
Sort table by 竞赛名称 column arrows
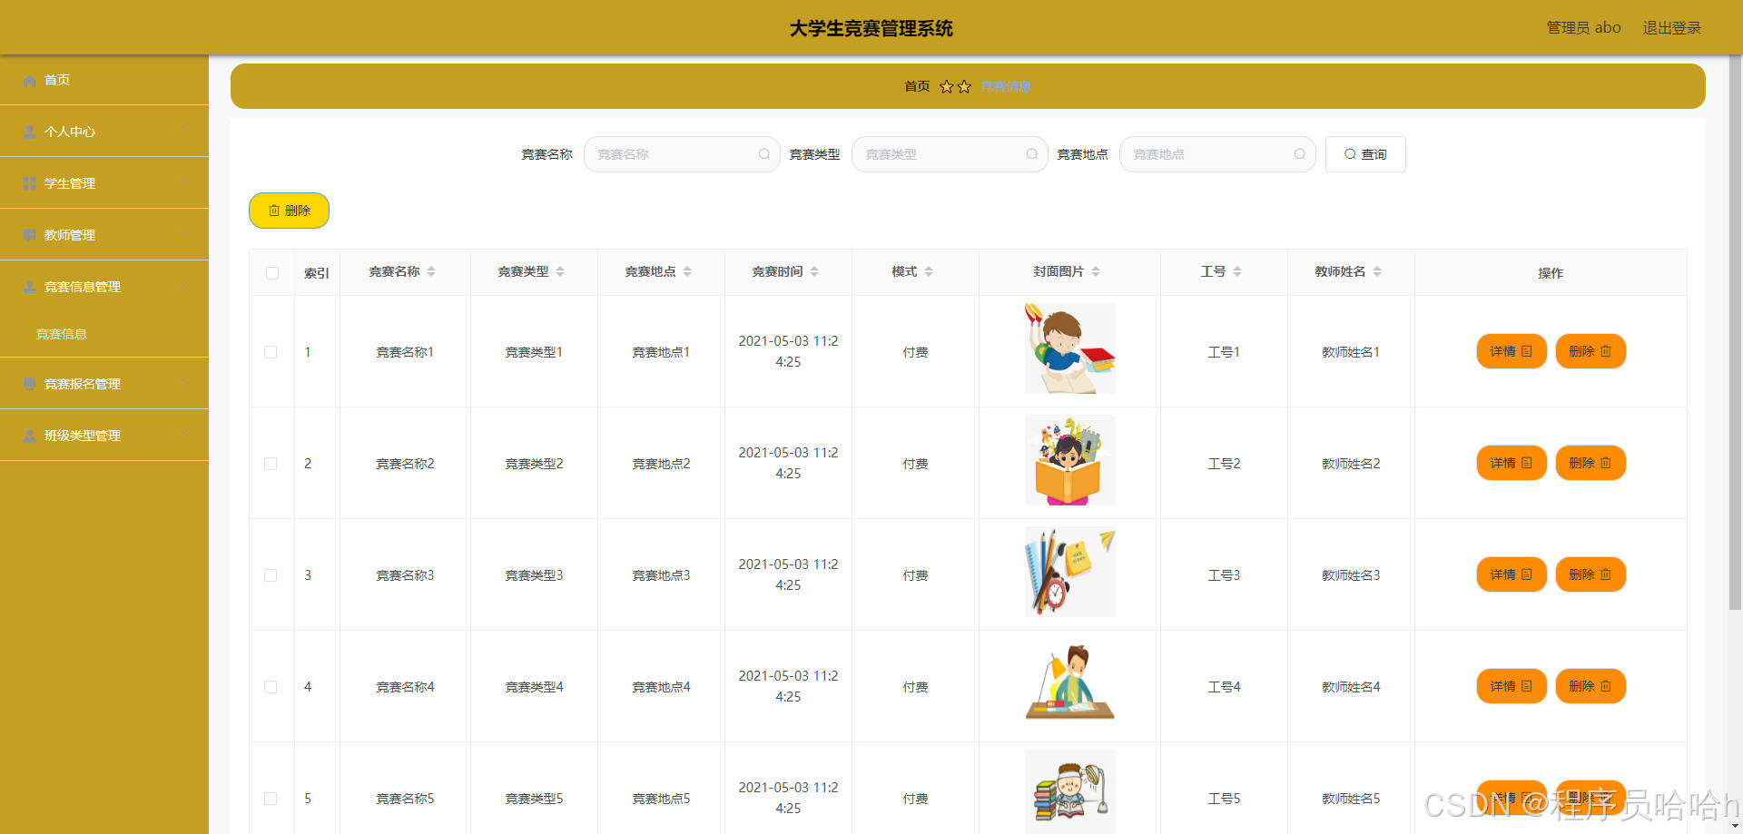[x=431, y=271]
